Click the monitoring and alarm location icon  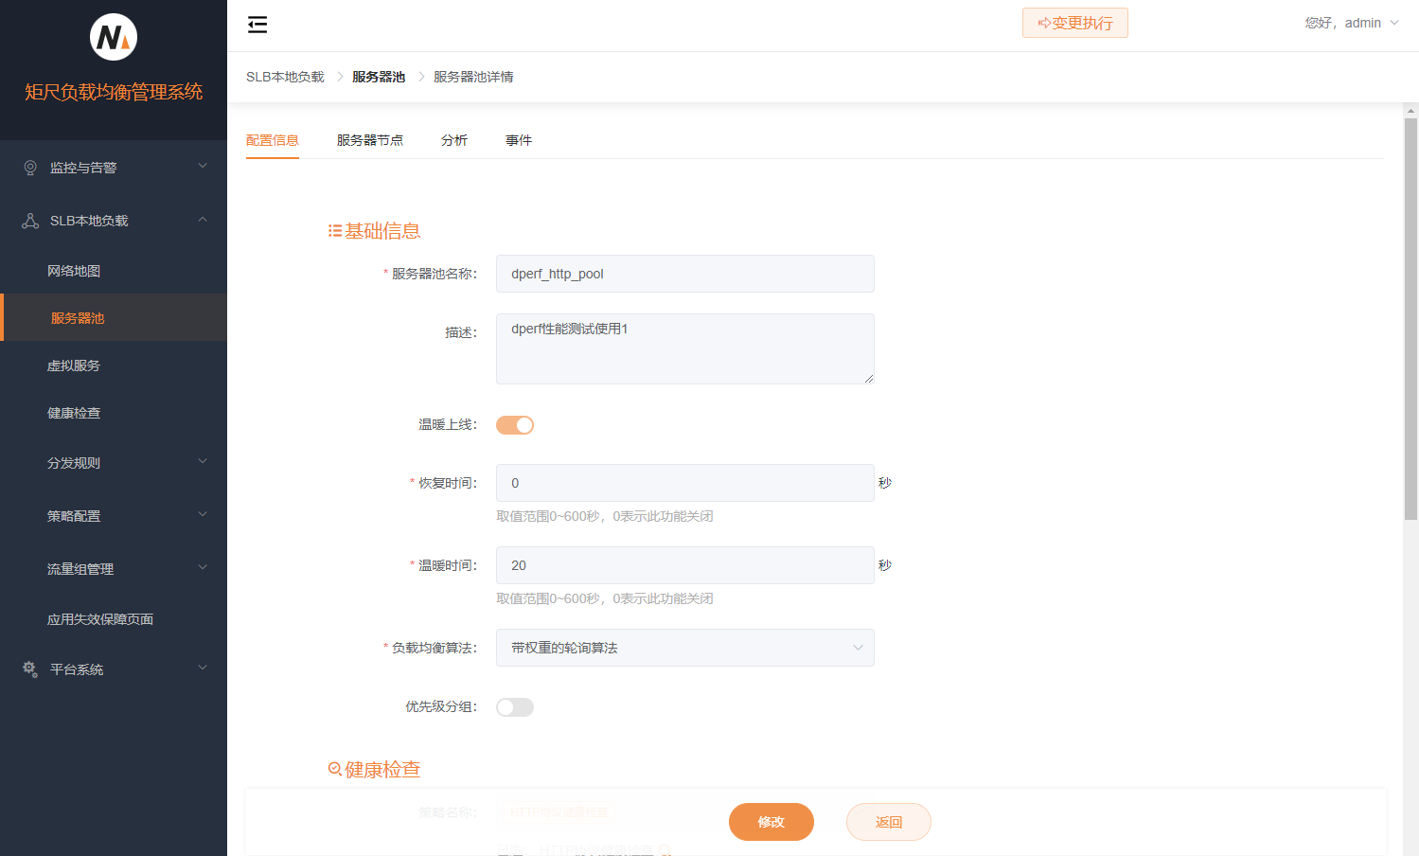coord(30,168)
